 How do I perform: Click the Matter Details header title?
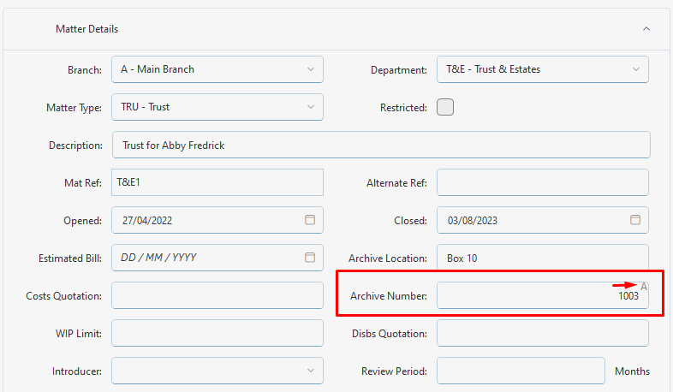click(86, 29)
